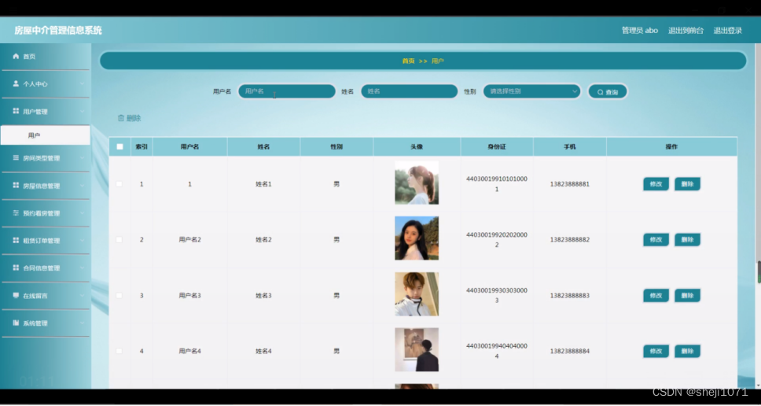Click avatar thumbnail in 姓名1 row
This screenshot has width=761, height=406.
pos(417,183)
